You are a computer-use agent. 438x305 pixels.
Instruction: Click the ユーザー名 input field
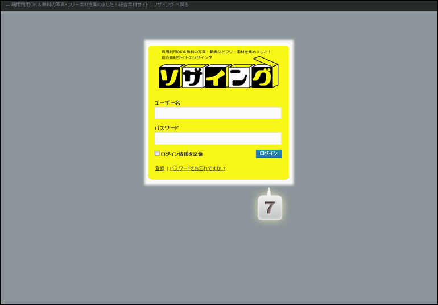pyautogui.click(x=218, y=113)
